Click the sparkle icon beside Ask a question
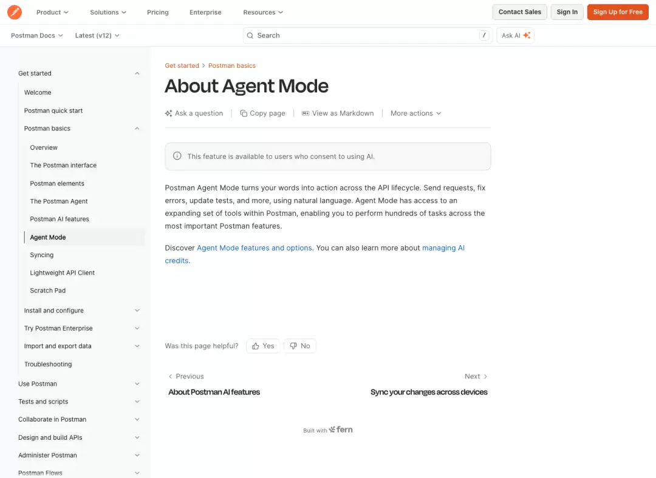The image size is (656, 478). (x=169, y=113)
